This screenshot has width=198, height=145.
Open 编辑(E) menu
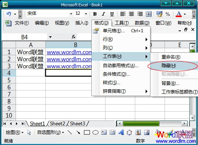(x=42, y=23)
